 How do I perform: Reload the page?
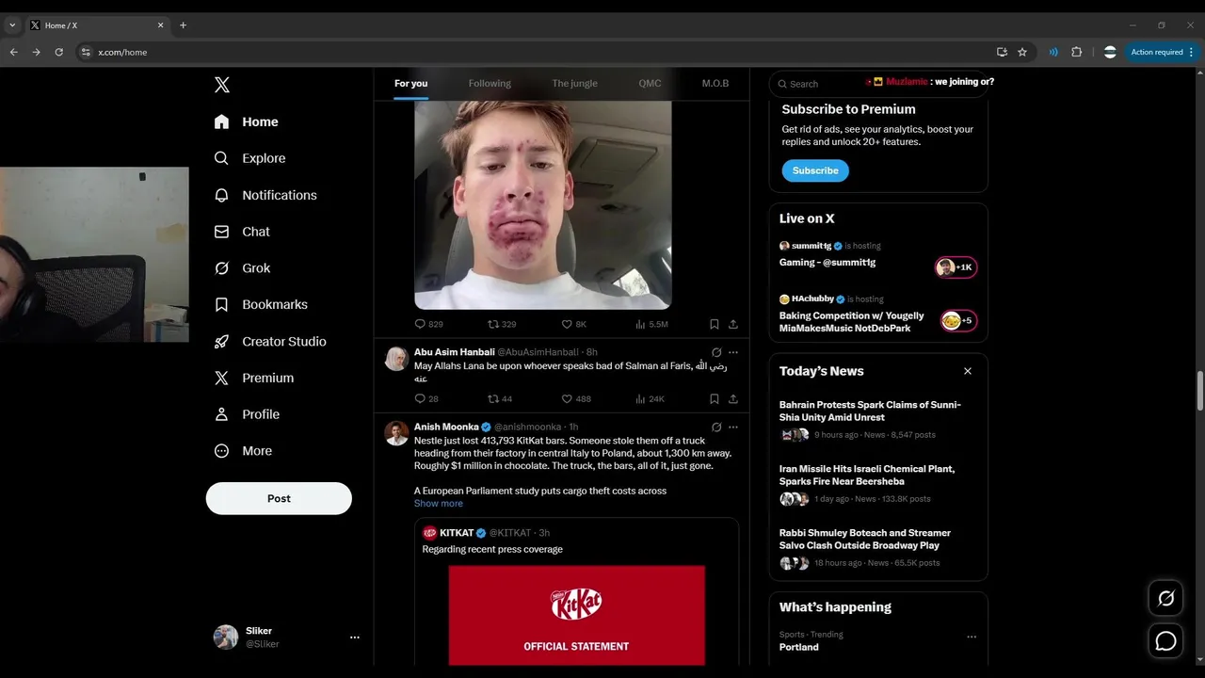click(x=58, y=52)
